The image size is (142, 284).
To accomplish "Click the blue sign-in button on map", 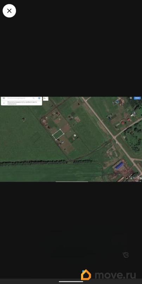I will [137, 98].
